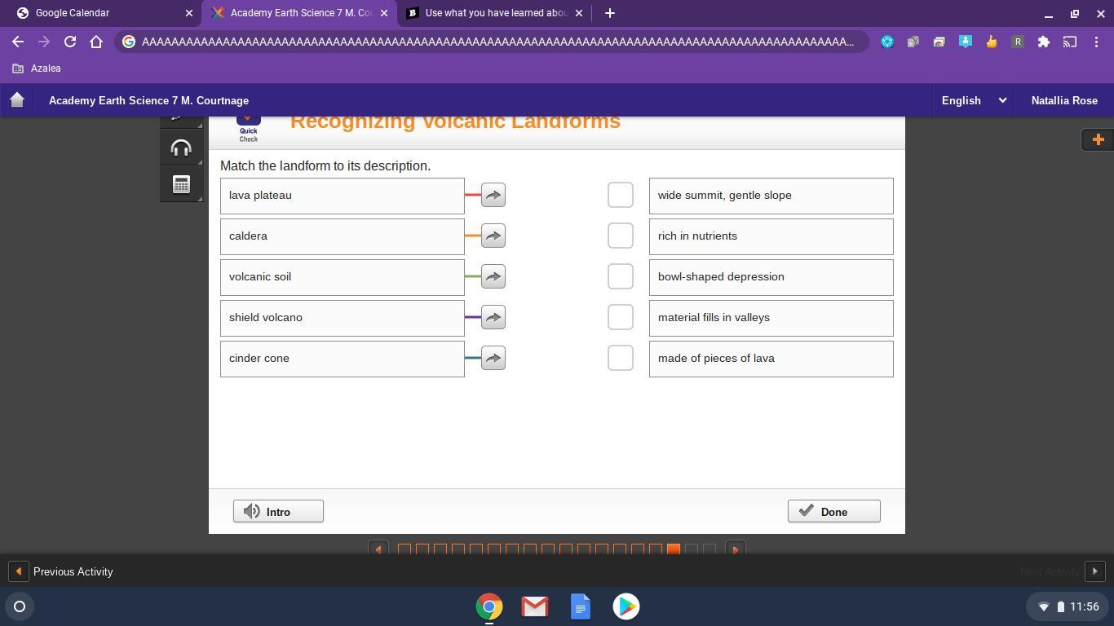The image size is (1114, 626).
Task: Click the arrow button beside lava plateau
Action: (493, 195)
